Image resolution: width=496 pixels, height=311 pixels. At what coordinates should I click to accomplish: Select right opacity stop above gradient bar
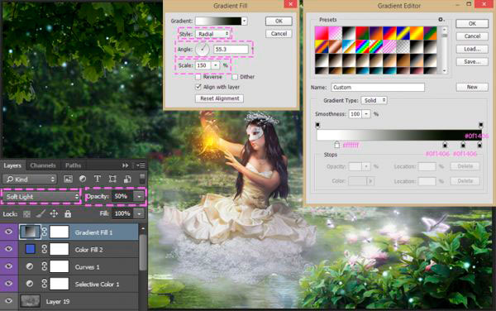point(481,125)
